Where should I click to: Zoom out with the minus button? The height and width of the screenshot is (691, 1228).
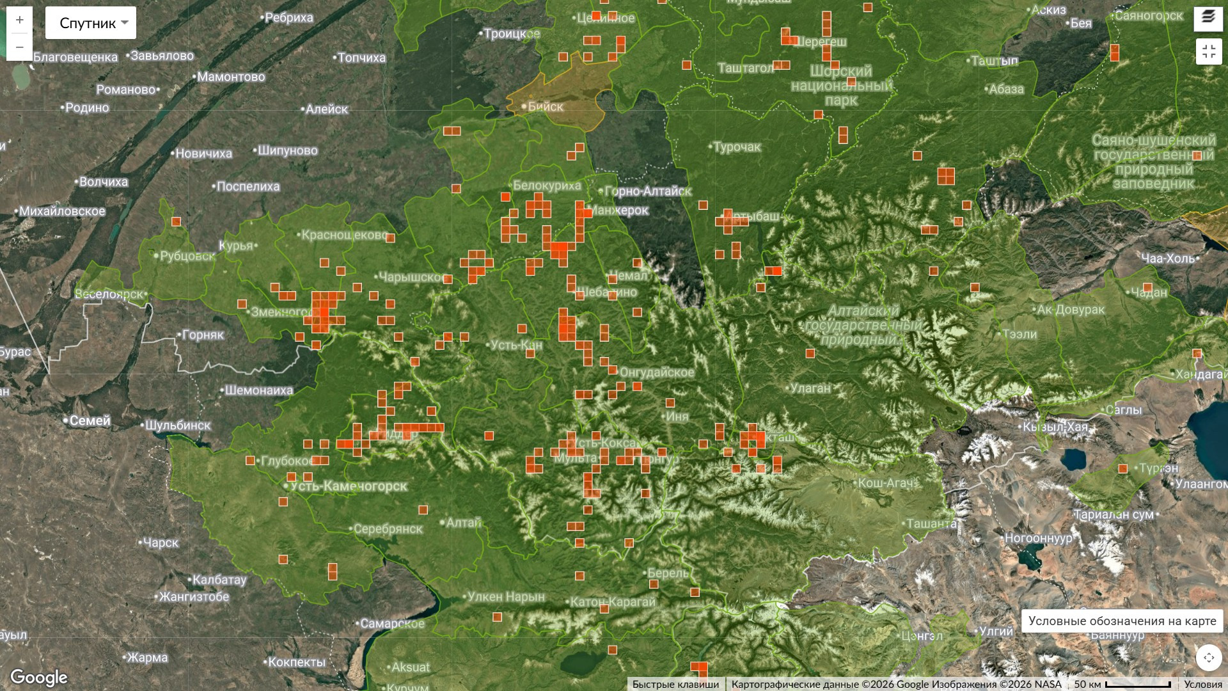point(20,47)
